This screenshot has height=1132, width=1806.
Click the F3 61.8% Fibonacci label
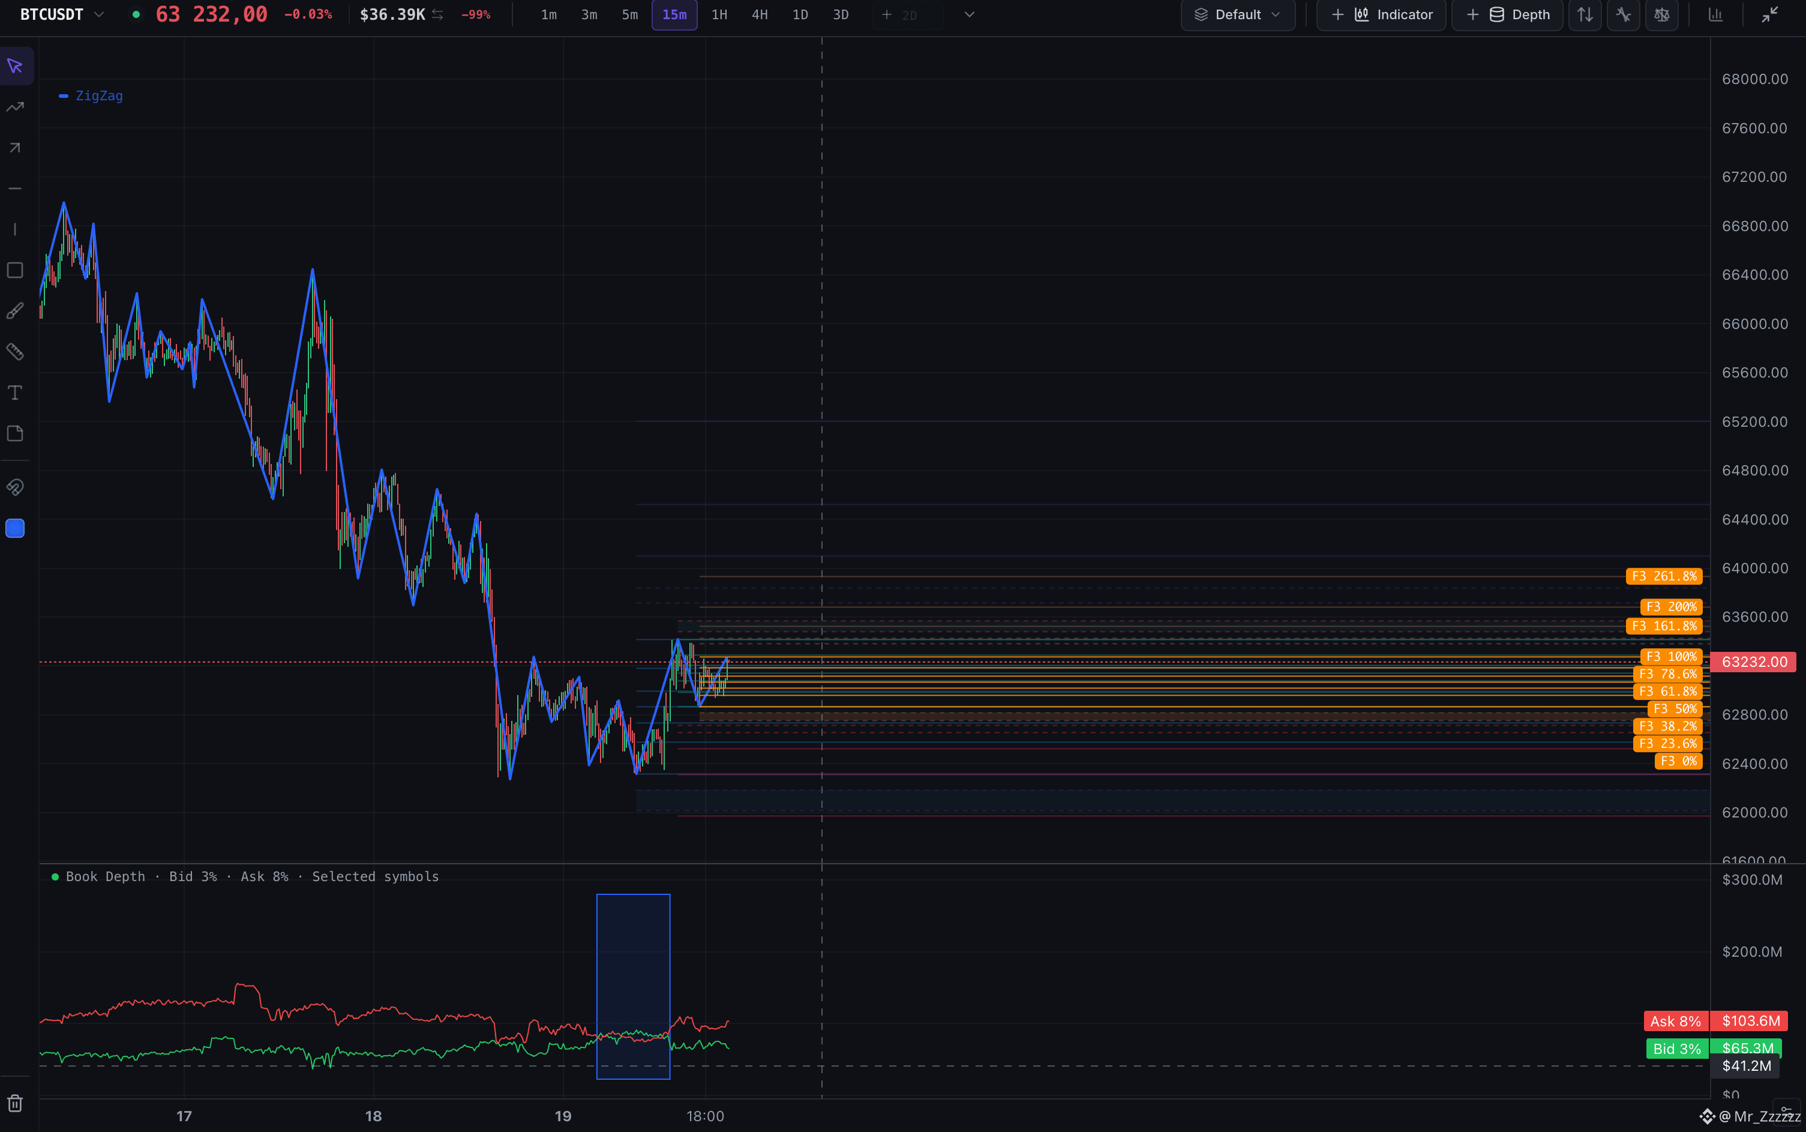tap(1667, 691)
